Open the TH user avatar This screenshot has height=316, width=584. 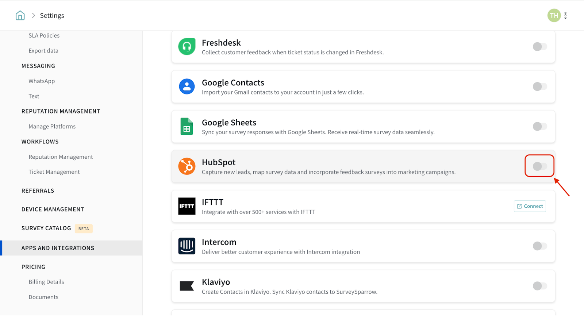click(x=554, y=15)
